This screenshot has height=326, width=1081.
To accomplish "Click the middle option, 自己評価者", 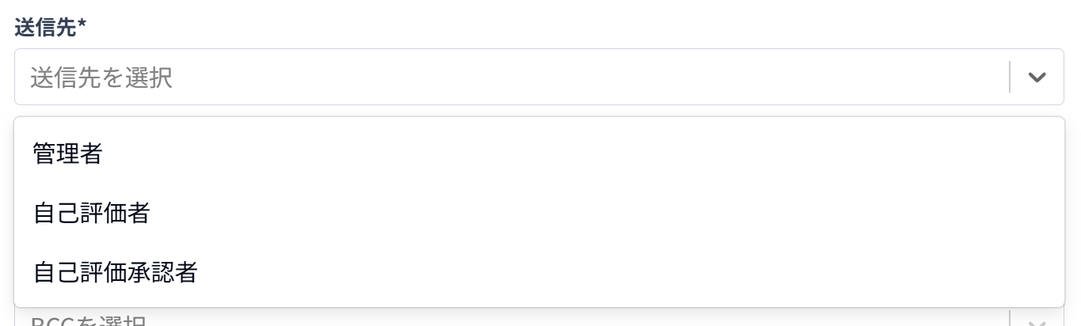I will [x=92, y=213].
